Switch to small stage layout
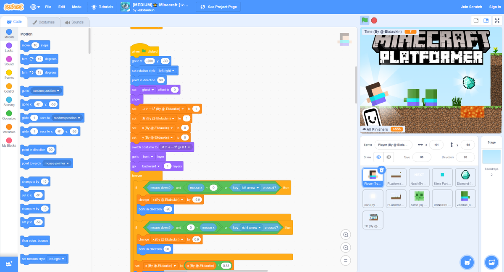This screenshot has width=504, height=272. [476, 20]
